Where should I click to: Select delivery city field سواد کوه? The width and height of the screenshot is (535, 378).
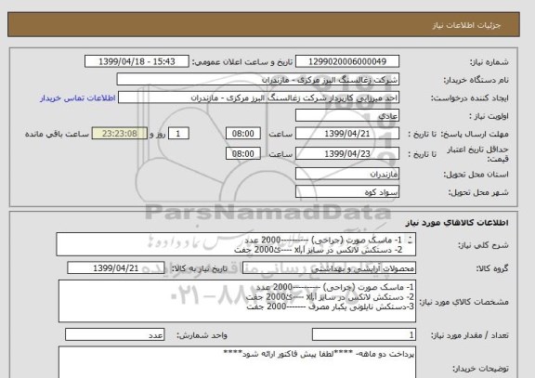pyautogui.click(x=347, y=192)
